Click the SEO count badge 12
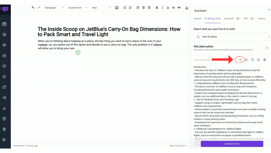Screen dimensions: 271x153 pyautogui.click(x=252, y=18)
